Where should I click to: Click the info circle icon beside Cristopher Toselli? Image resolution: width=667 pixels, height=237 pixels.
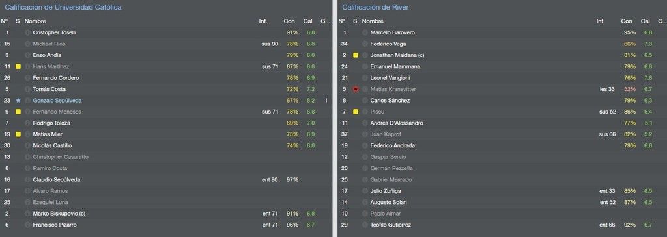coord(27,32)
